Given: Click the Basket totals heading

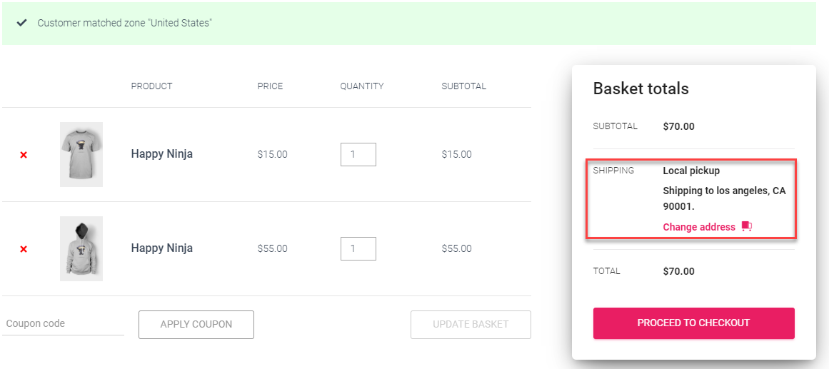Looking at the screenshot, I should 640,89.
